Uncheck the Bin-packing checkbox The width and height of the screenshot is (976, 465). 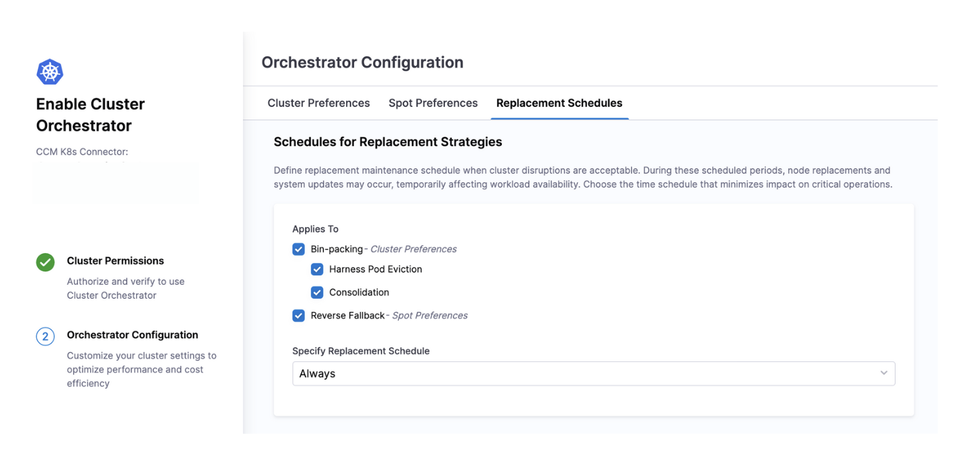(298, 250)
